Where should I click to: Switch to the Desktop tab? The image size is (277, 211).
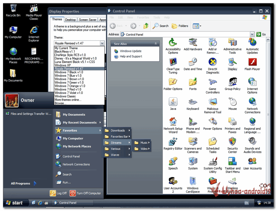pyautogui.click(x=70, y=20)
